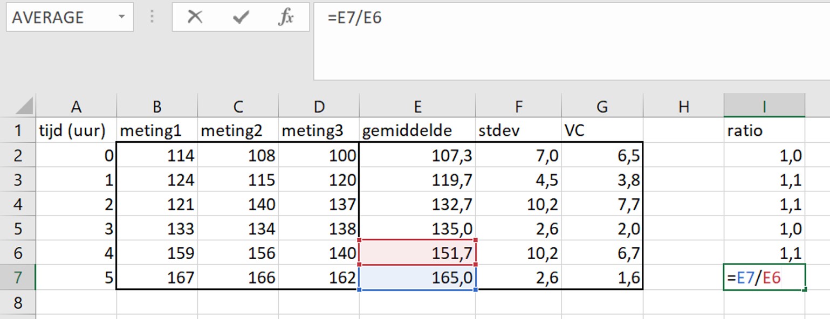
Task: Click the gemiddelde header cell
Action: [417, 130]
